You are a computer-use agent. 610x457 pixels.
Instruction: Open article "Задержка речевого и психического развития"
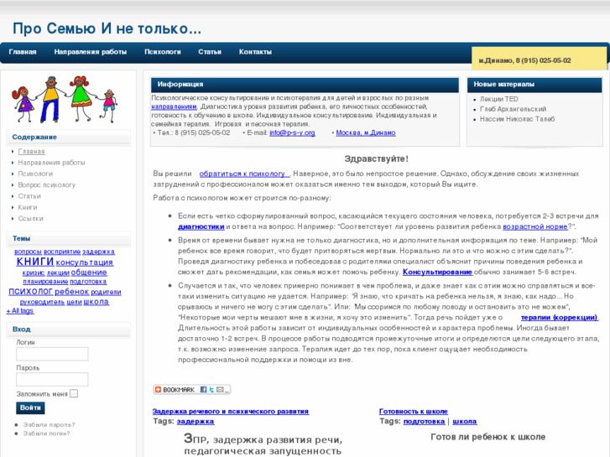tap(230, 411)
